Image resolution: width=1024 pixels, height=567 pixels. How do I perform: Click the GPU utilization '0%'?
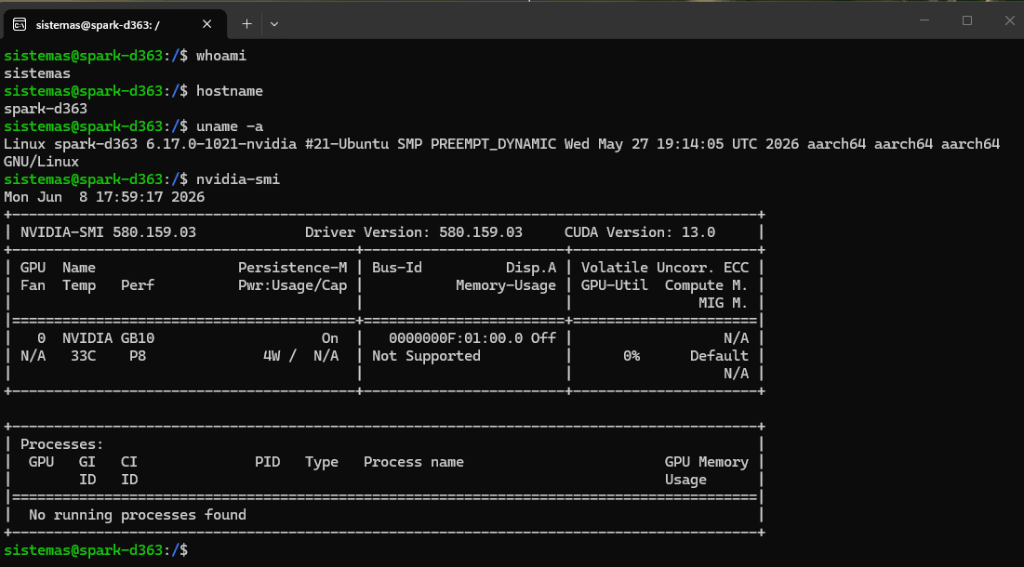(632, 356)
